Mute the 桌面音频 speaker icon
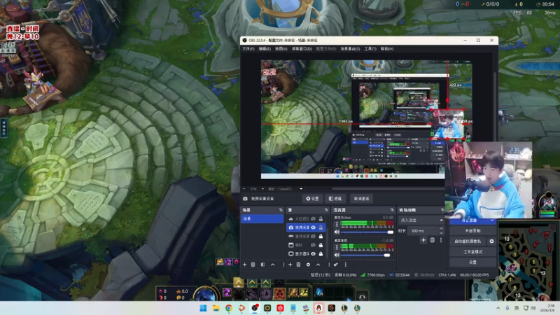 click(337, 255)
